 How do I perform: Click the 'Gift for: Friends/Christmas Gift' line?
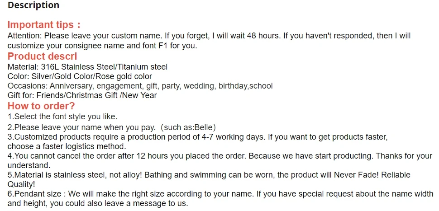(x=82, y=95)
